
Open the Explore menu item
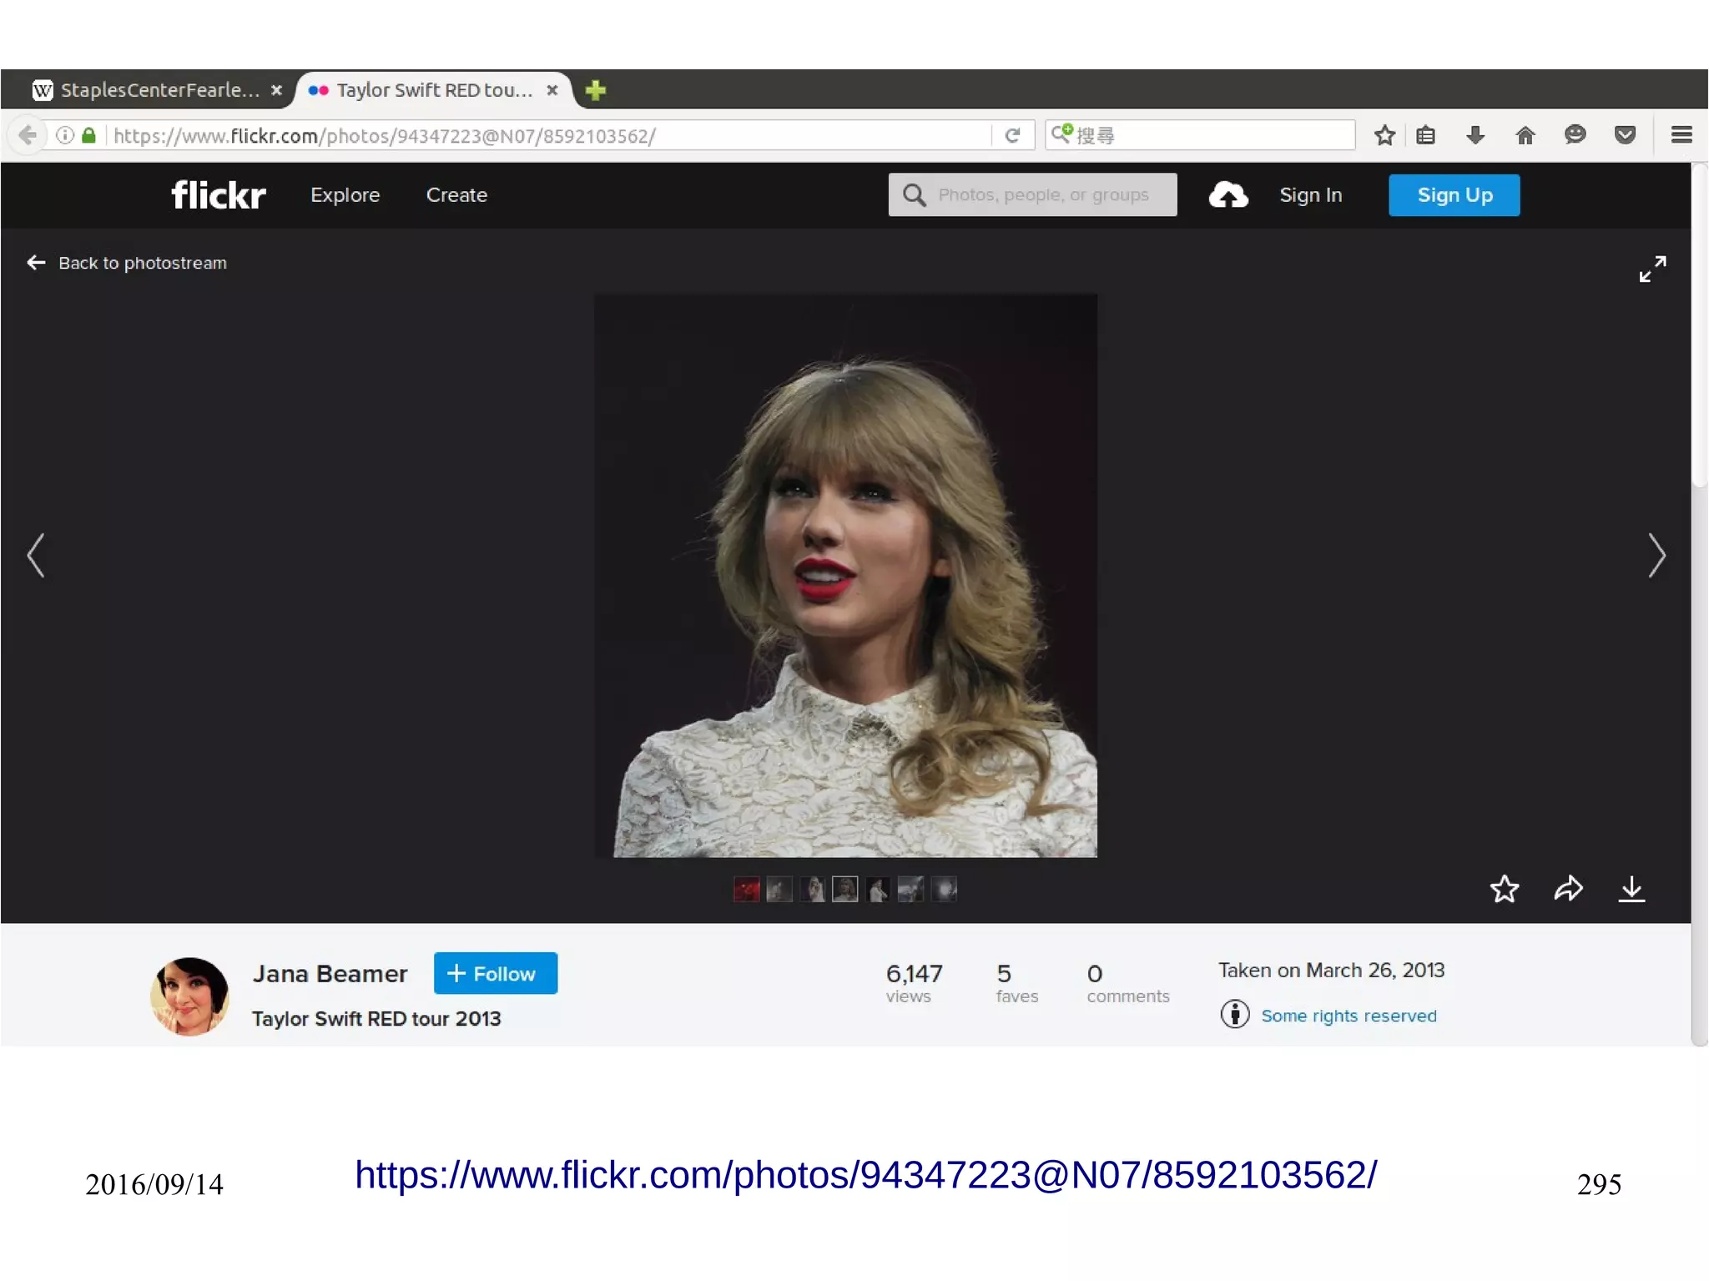point(345,195)
